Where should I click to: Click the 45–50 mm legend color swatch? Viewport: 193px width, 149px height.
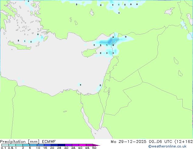[x=89, y=145]
